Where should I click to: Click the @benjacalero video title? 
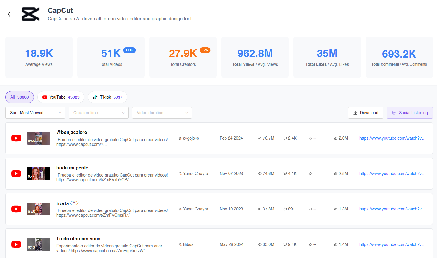pyautogui.click(x=72, y=132)
